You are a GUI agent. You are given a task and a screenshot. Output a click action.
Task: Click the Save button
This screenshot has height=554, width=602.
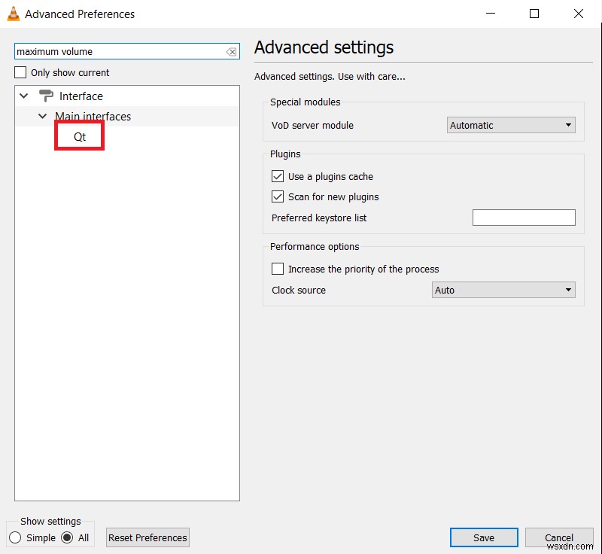pos(484,537)
